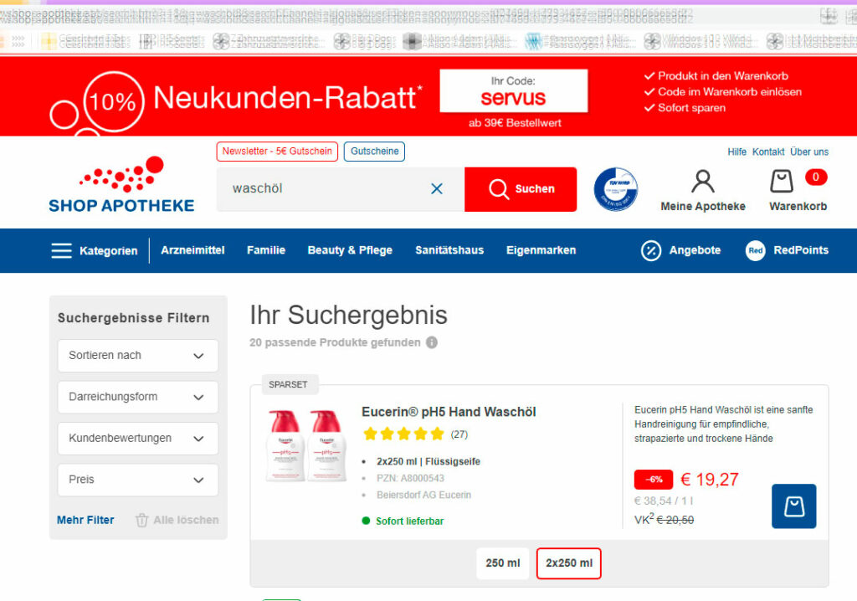Expand the Preis filter dropdown
The width and height of the screenshot is (857, 601).
point(138,480)
